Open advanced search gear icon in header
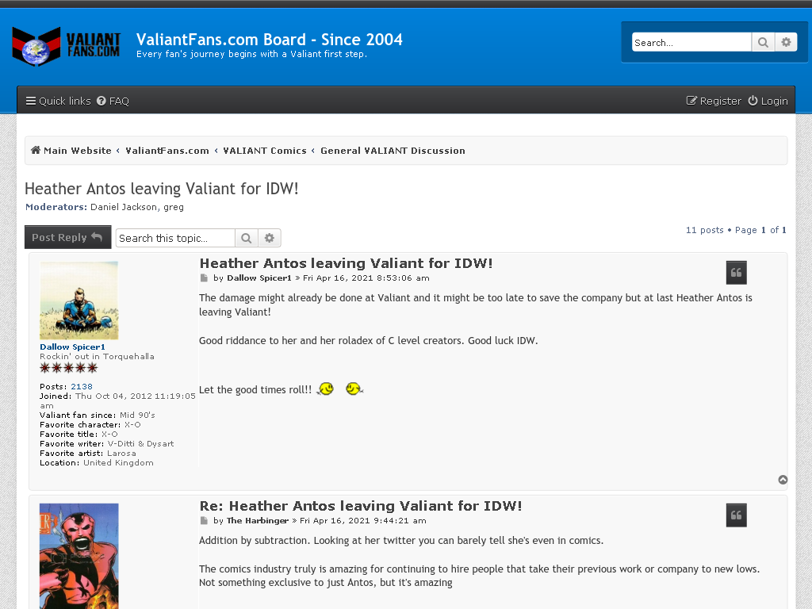Viewport: 812px width, 609px height. coord(786,43)
